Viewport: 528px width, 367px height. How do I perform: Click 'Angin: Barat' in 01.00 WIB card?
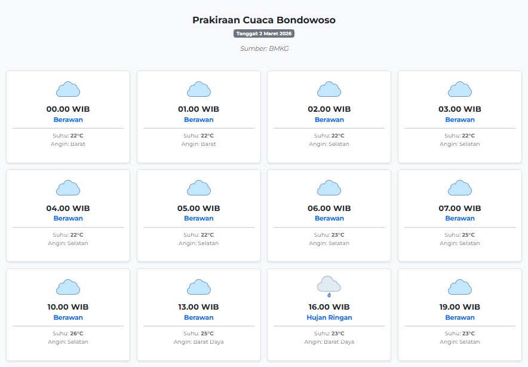pyautogui.click(x=199, y=144)
